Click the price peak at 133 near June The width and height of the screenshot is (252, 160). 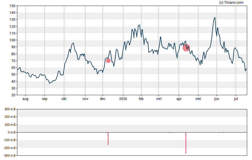pyautogui.click(x=215, y=18)
